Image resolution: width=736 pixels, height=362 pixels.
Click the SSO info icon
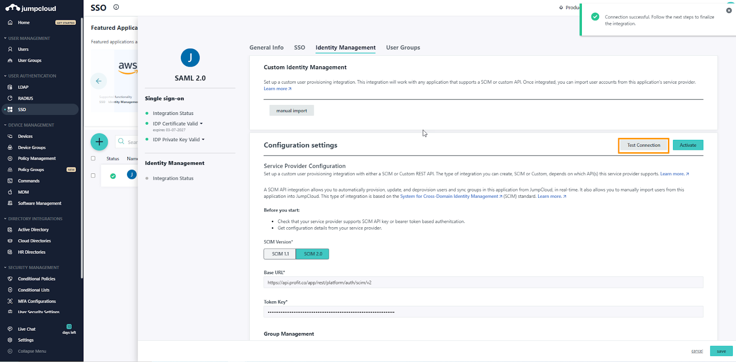click(x=116, y=7)
